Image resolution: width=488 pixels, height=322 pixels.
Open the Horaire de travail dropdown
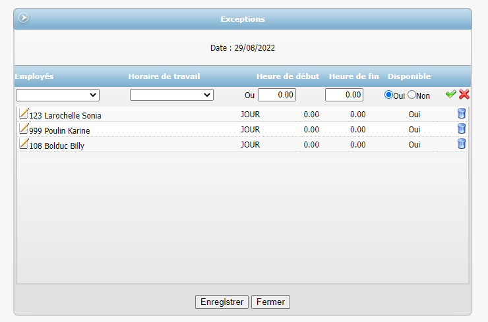tap(171, 95)
